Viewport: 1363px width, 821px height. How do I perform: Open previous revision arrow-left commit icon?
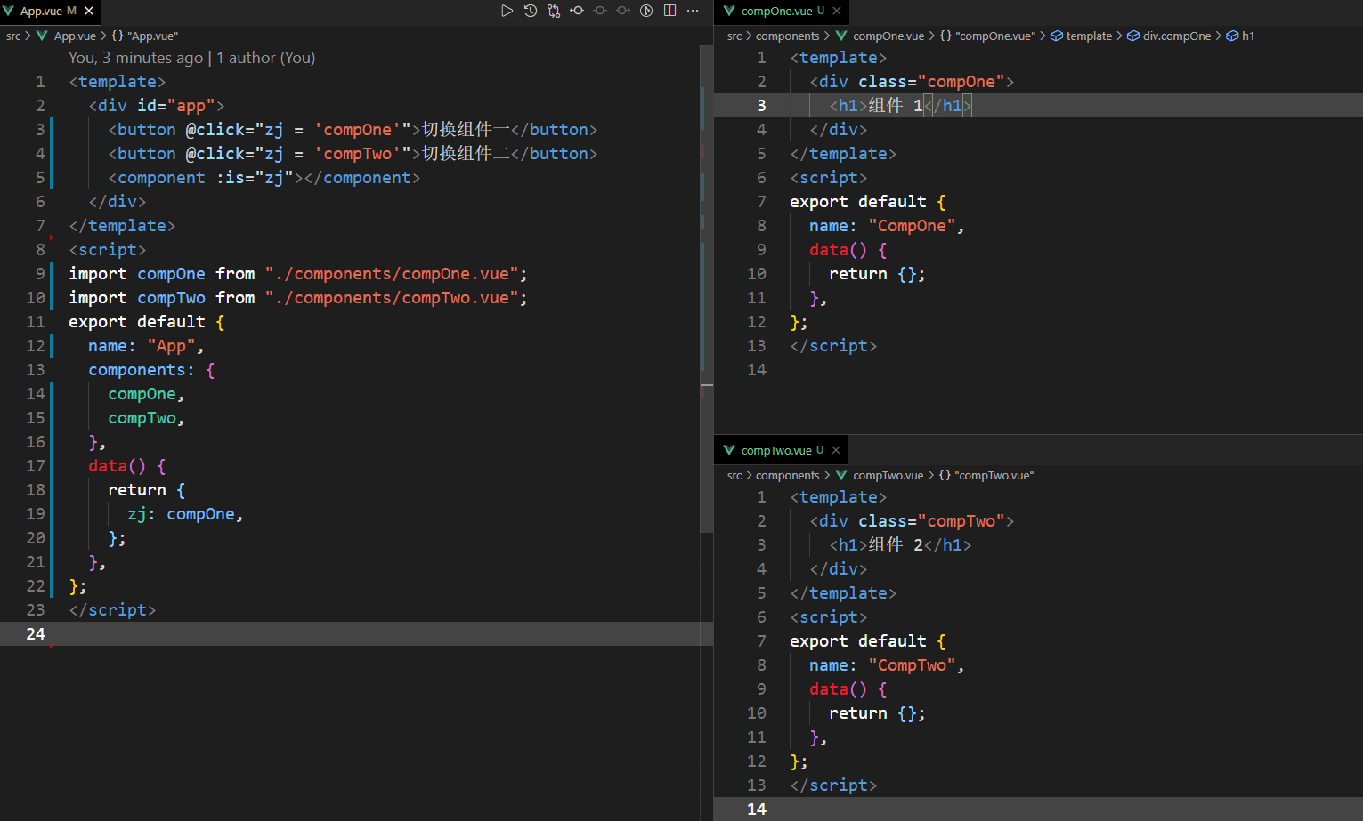577,11
